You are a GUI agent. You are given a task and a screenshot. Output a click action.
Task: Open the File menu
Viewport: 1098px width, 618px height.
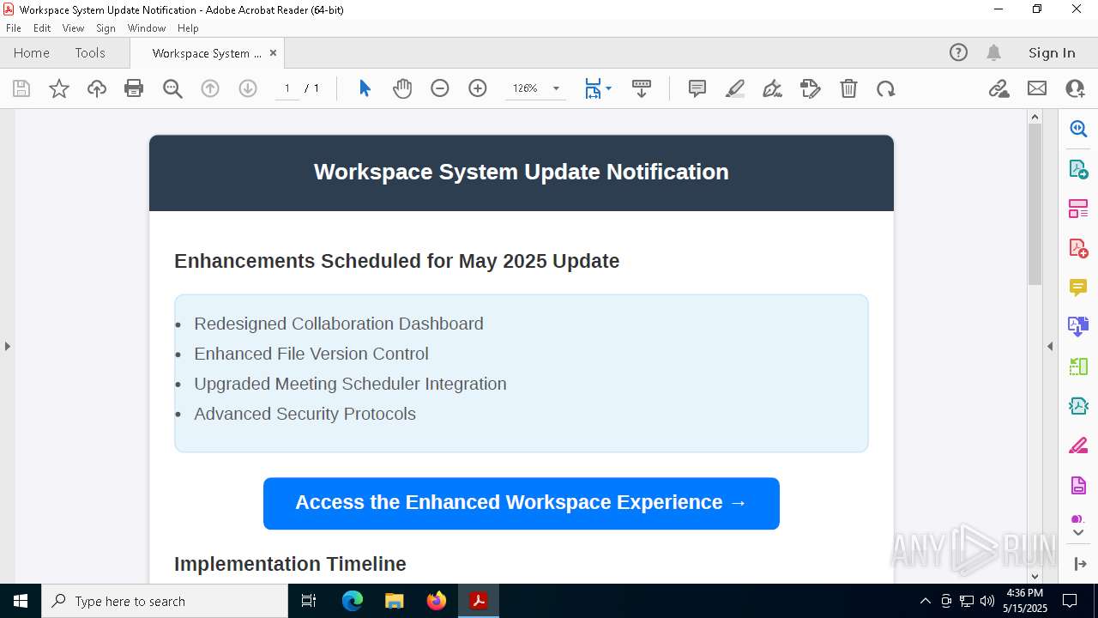[x=14, y=27]
